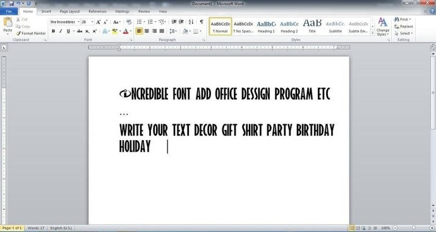The height and width of the screenshot is (232, 436).
Task: Switch to the Review tab
Action: [144, 11]
